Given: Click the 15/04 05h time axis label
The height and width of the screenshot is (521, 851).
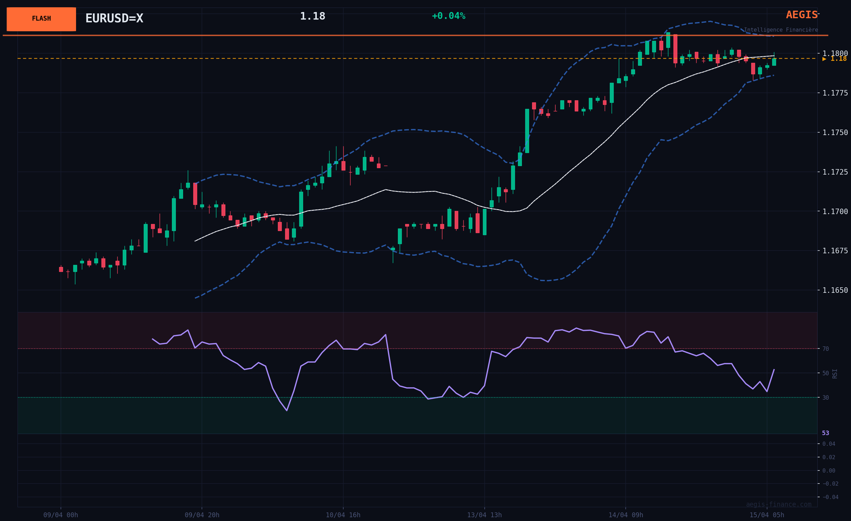Looking at the screenshot, I should 767,515.
